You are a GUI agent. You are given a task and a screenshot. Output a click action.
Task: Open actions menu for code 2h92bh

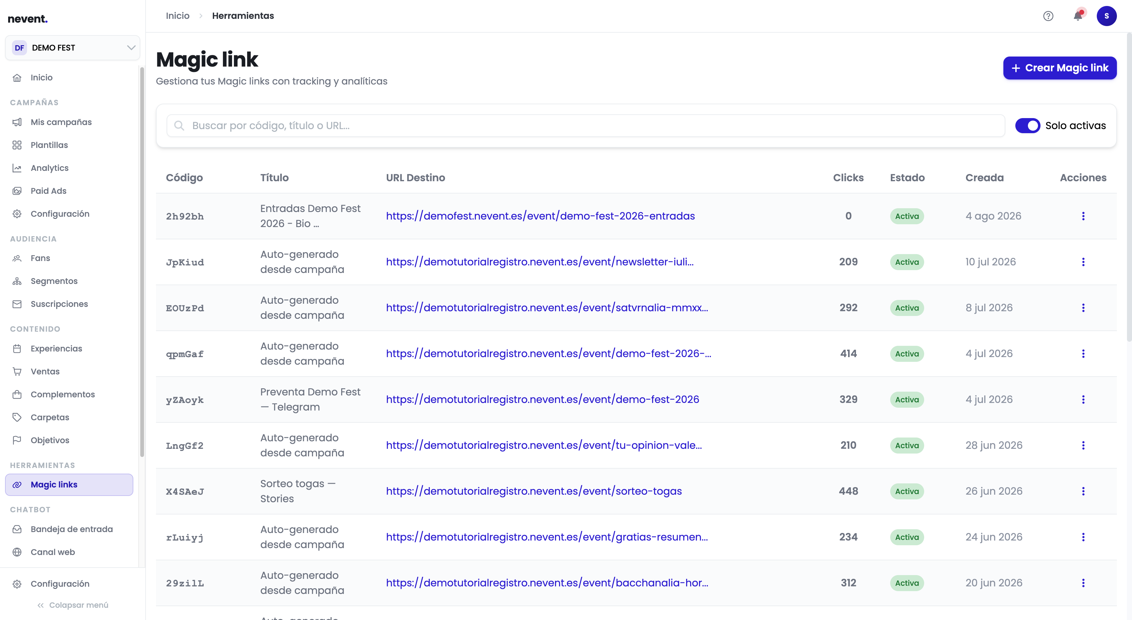click(x=1083, y=216)
